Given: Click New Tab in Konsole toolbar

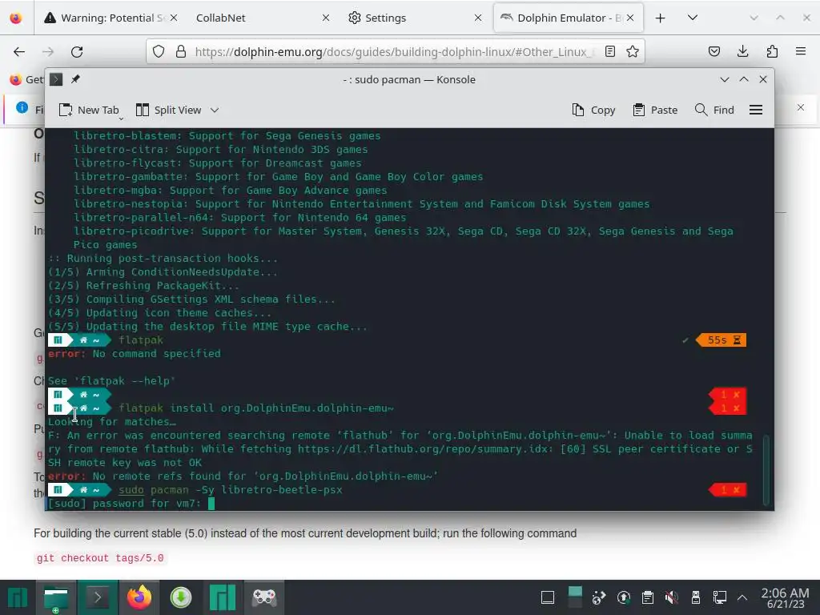Looking at the screenshot, I should pos(88,110).
